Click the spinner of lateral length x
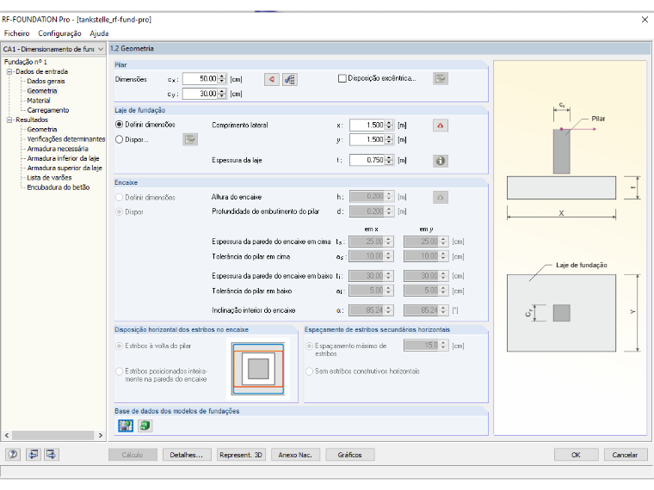Screen dimensions: 654x490 click(389, 125)
